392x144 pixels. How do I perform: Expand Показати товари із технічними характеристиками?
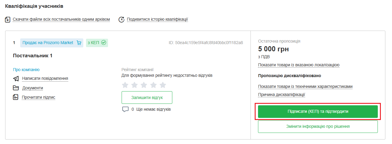[305, 86]
